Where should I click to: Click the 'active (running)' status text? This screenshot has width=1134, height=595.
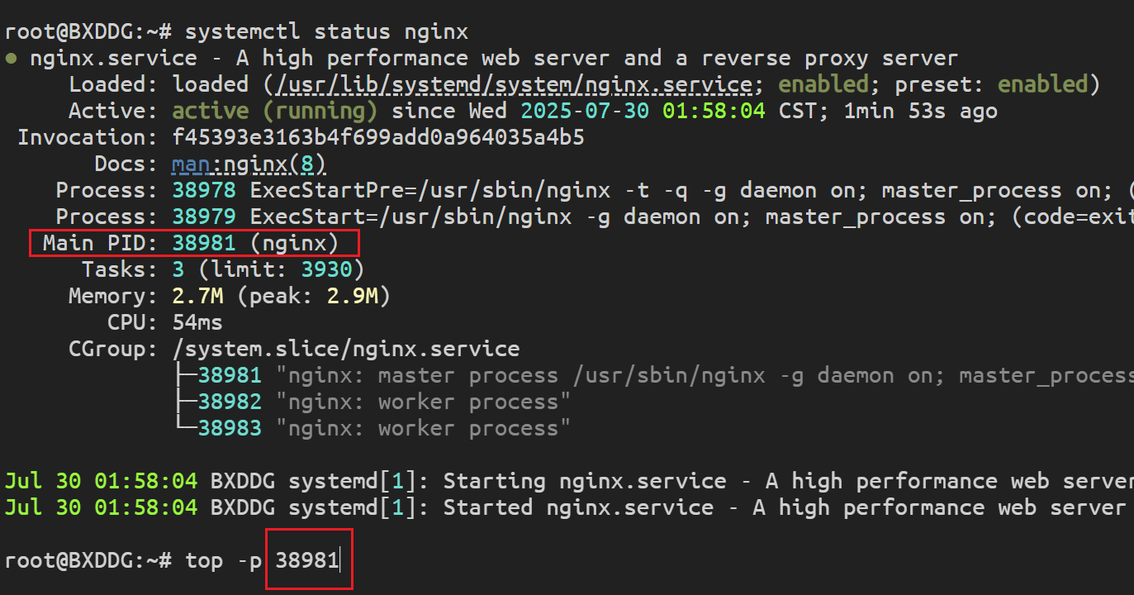pos(275,111)
